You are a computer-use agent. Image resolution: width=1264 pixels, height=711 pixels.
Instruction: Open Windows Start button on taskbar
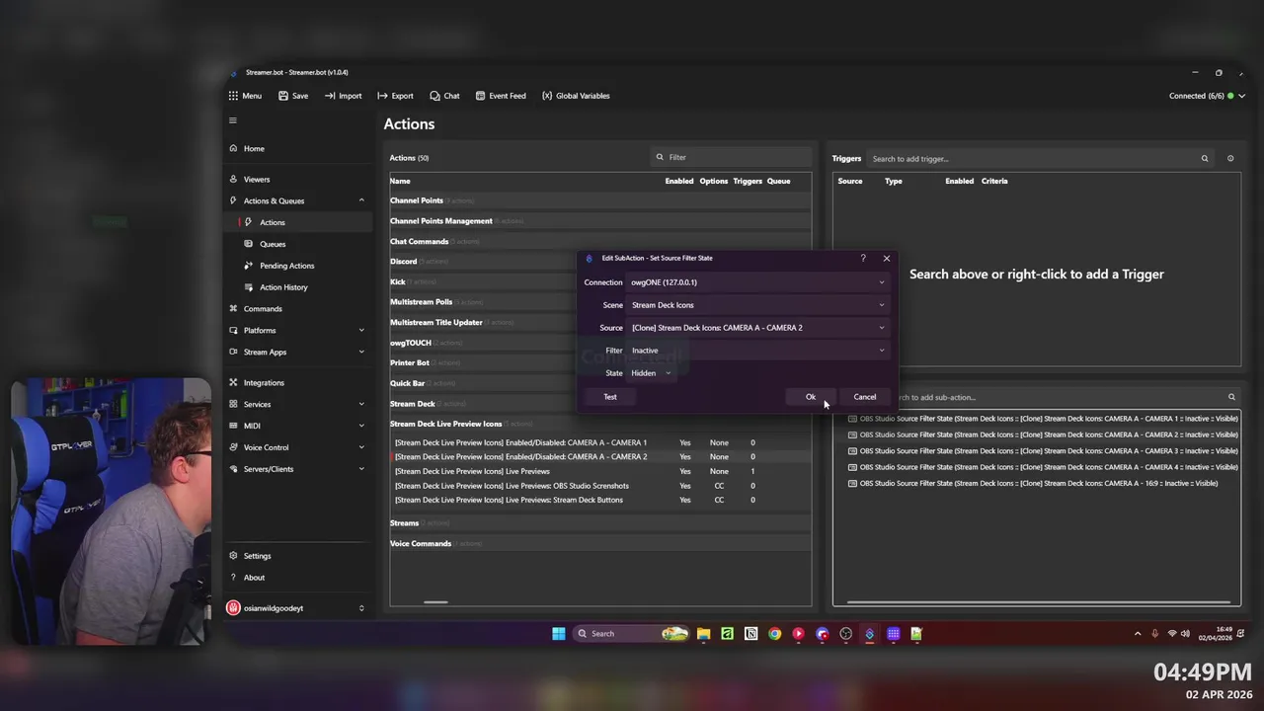559,634
